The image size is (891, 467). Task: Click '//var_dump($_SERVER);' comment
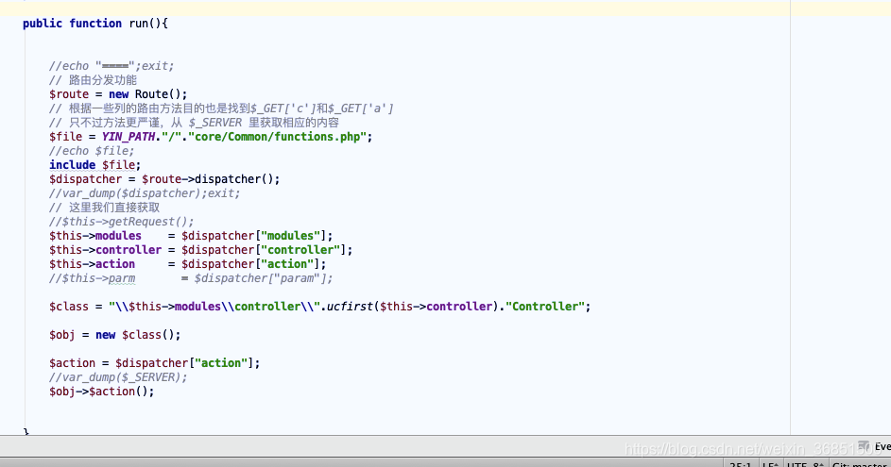[117, 377]
